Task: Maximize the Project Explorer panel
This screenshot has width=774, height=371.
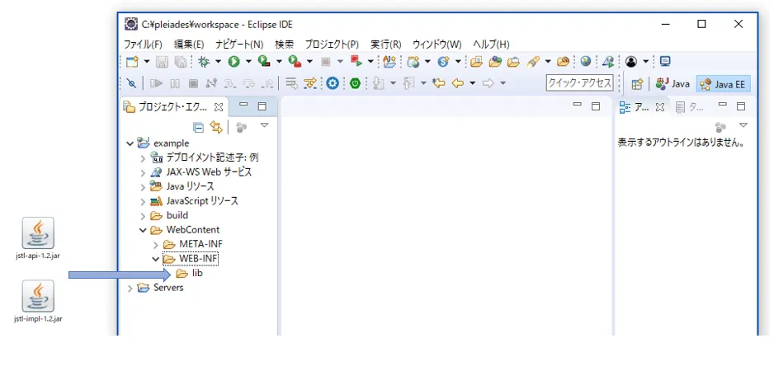Action: [x=262, y=106]
